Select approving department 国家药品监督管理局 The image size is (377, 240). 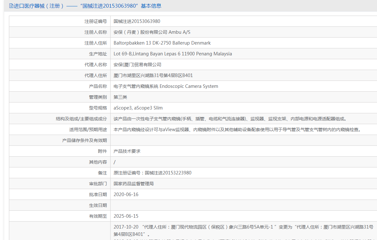click(134, 184)
